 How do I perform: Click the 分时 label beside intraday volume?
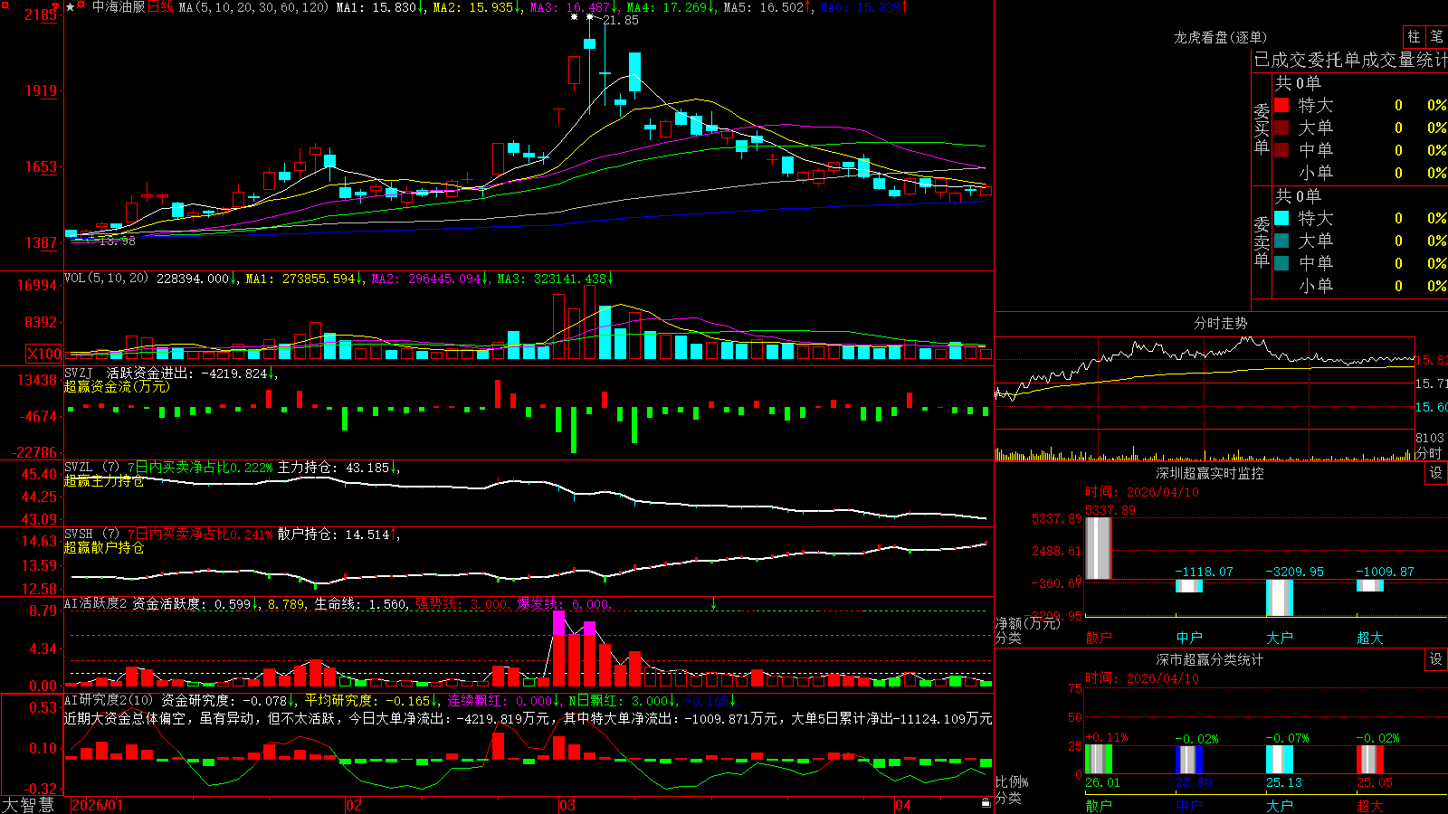pos(1430,452)
